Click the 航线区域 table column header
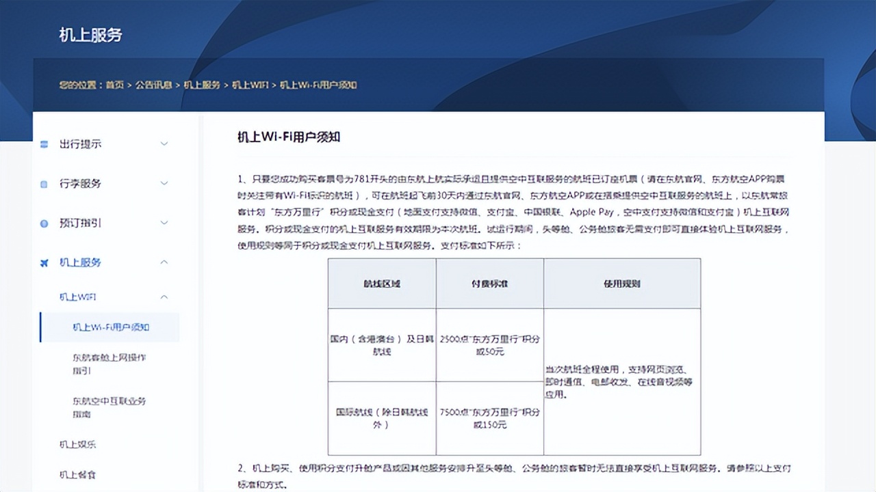This screenshot has height=492, width=876. [x=382, y=284]
